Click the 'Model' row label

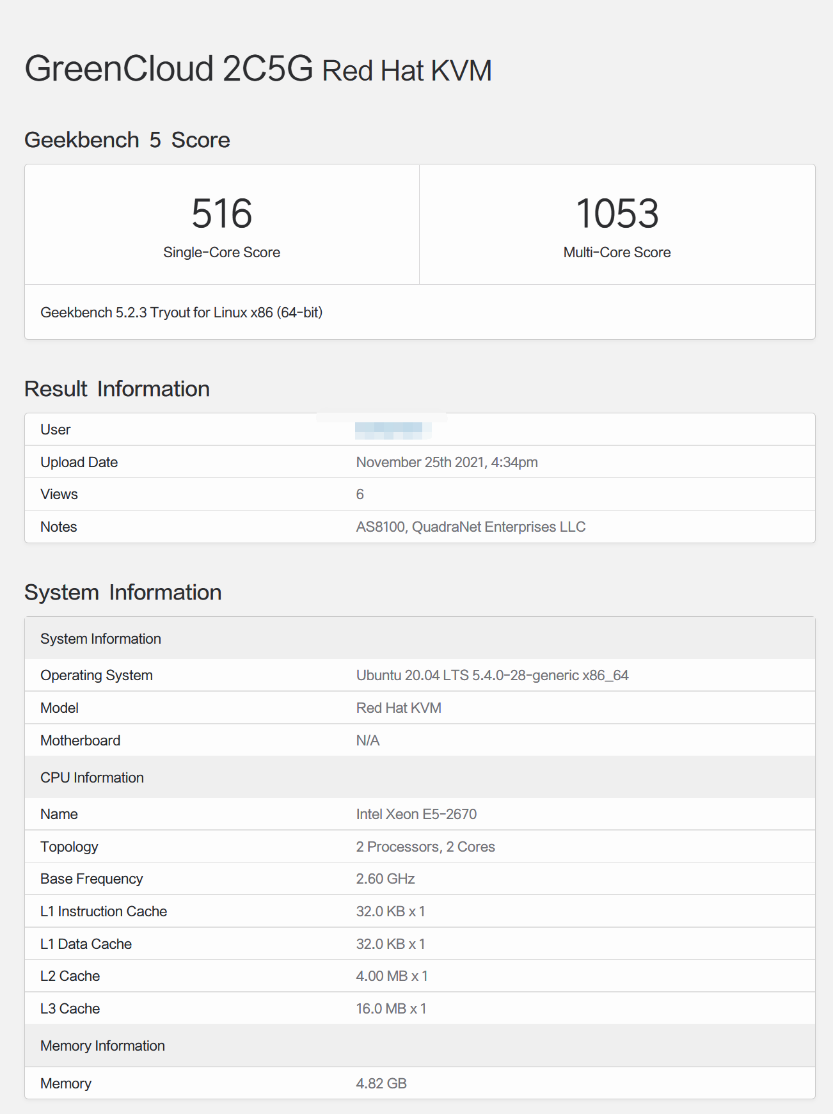point(59,708)
